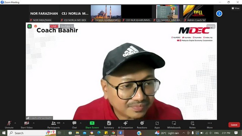Open the meeting Summary
242x136 pixels.
point(109,125)
